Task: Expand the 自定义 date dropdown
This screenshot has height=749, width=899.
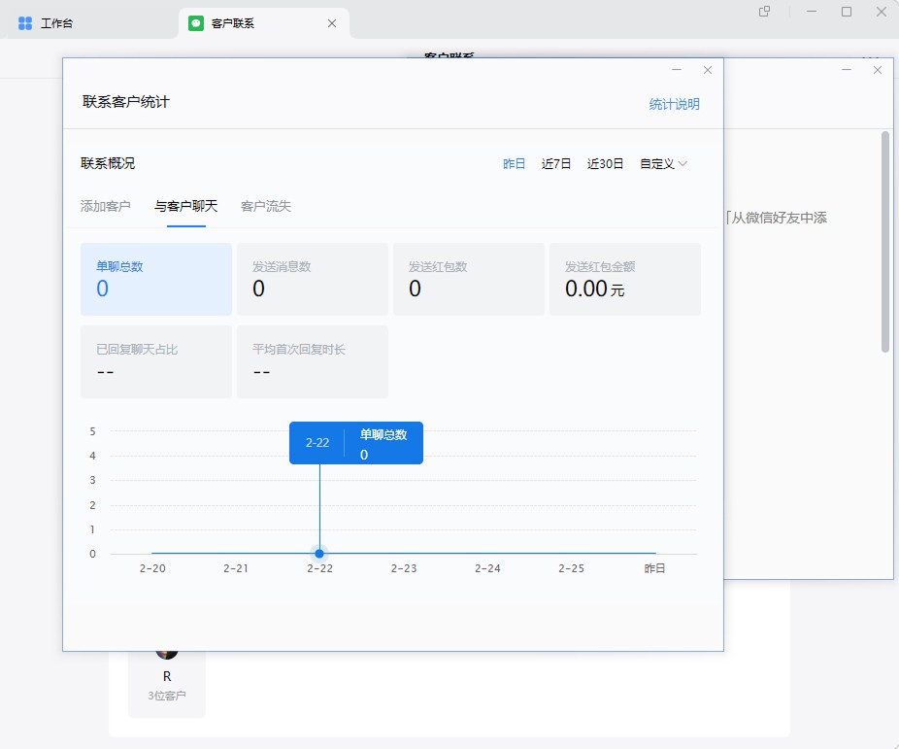Action: [x=663, y=164]
